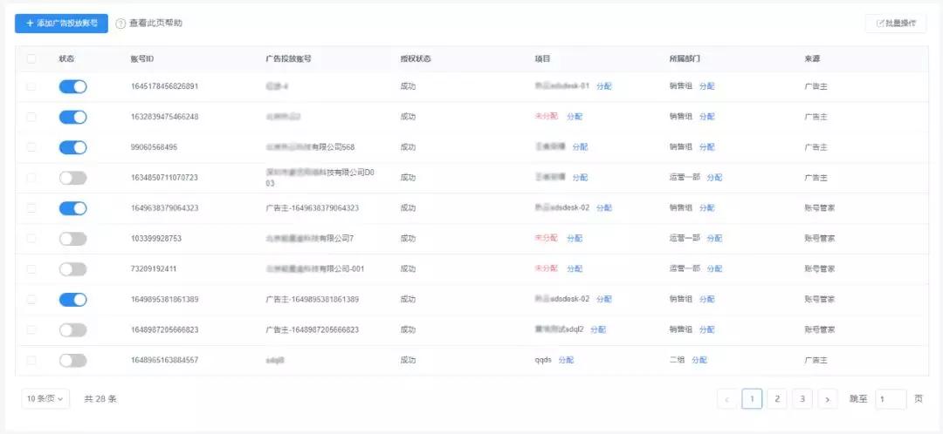Click the account name 广告主-1649895381861389
Viewport: 943px width, 434px height.
point(312,300)
